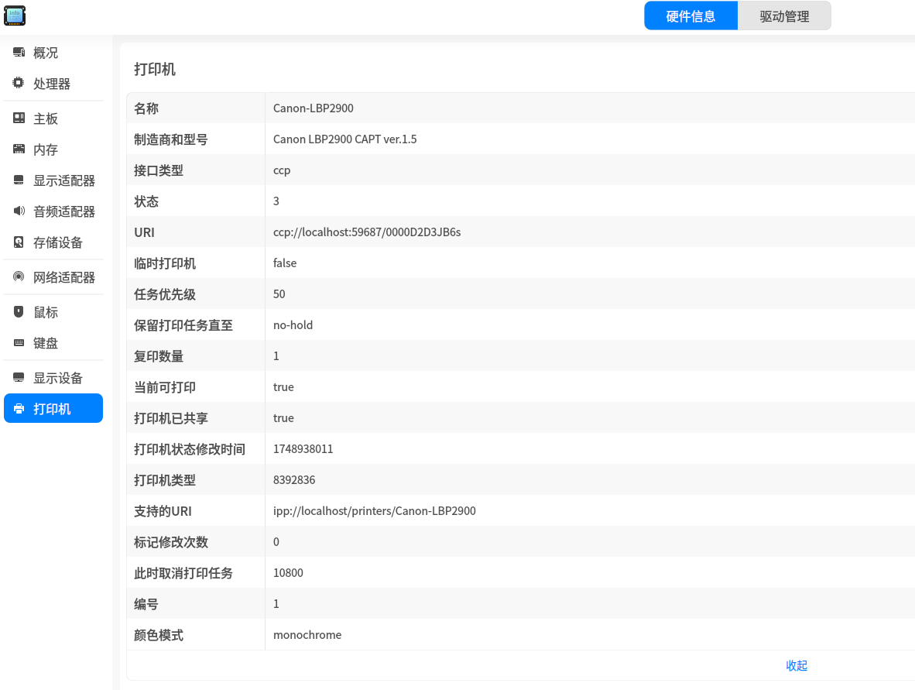Open the 键盘 section
Screen dimensions: 915x690
53,343
